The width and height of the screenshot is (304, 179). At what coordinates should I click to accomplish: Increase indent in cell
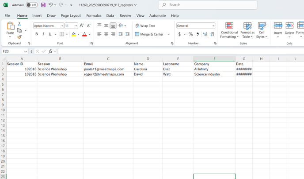(127, 34)
